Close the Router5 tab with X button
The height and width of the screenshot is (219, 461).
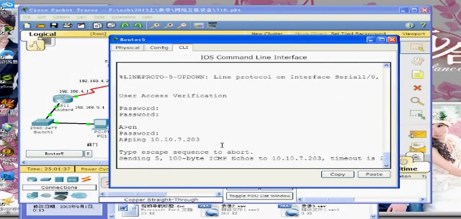(x=88, y=154)
